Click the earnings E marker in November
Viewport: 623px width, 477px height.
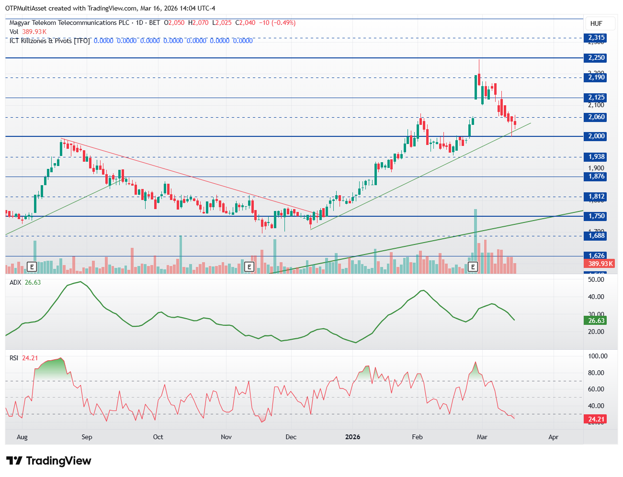(249, 266)
